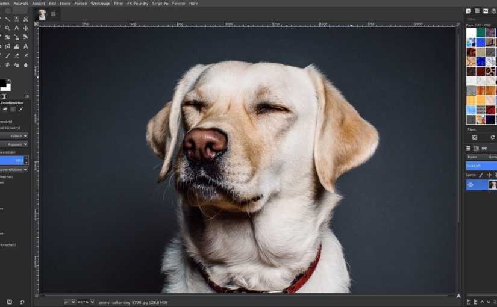Toggle zoom-on-resize button above the vertical scrollbar

(x=458, y=24)
